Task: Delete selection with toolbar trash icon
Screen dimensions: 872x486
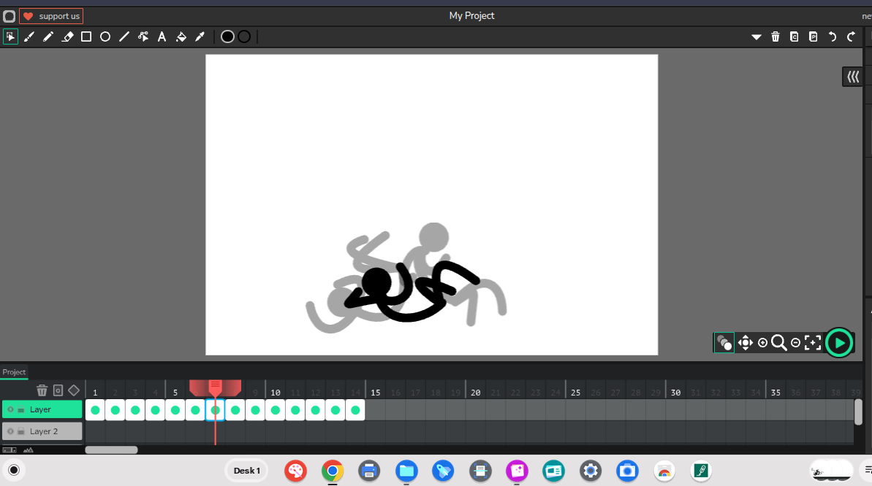Action: (x=776, y=36)
